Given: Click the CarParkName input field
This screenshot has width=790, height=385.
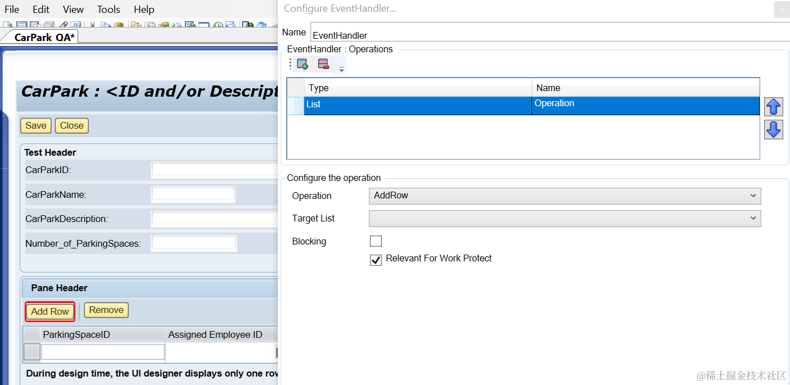Looking at the screenshot, I should point(193,194).
